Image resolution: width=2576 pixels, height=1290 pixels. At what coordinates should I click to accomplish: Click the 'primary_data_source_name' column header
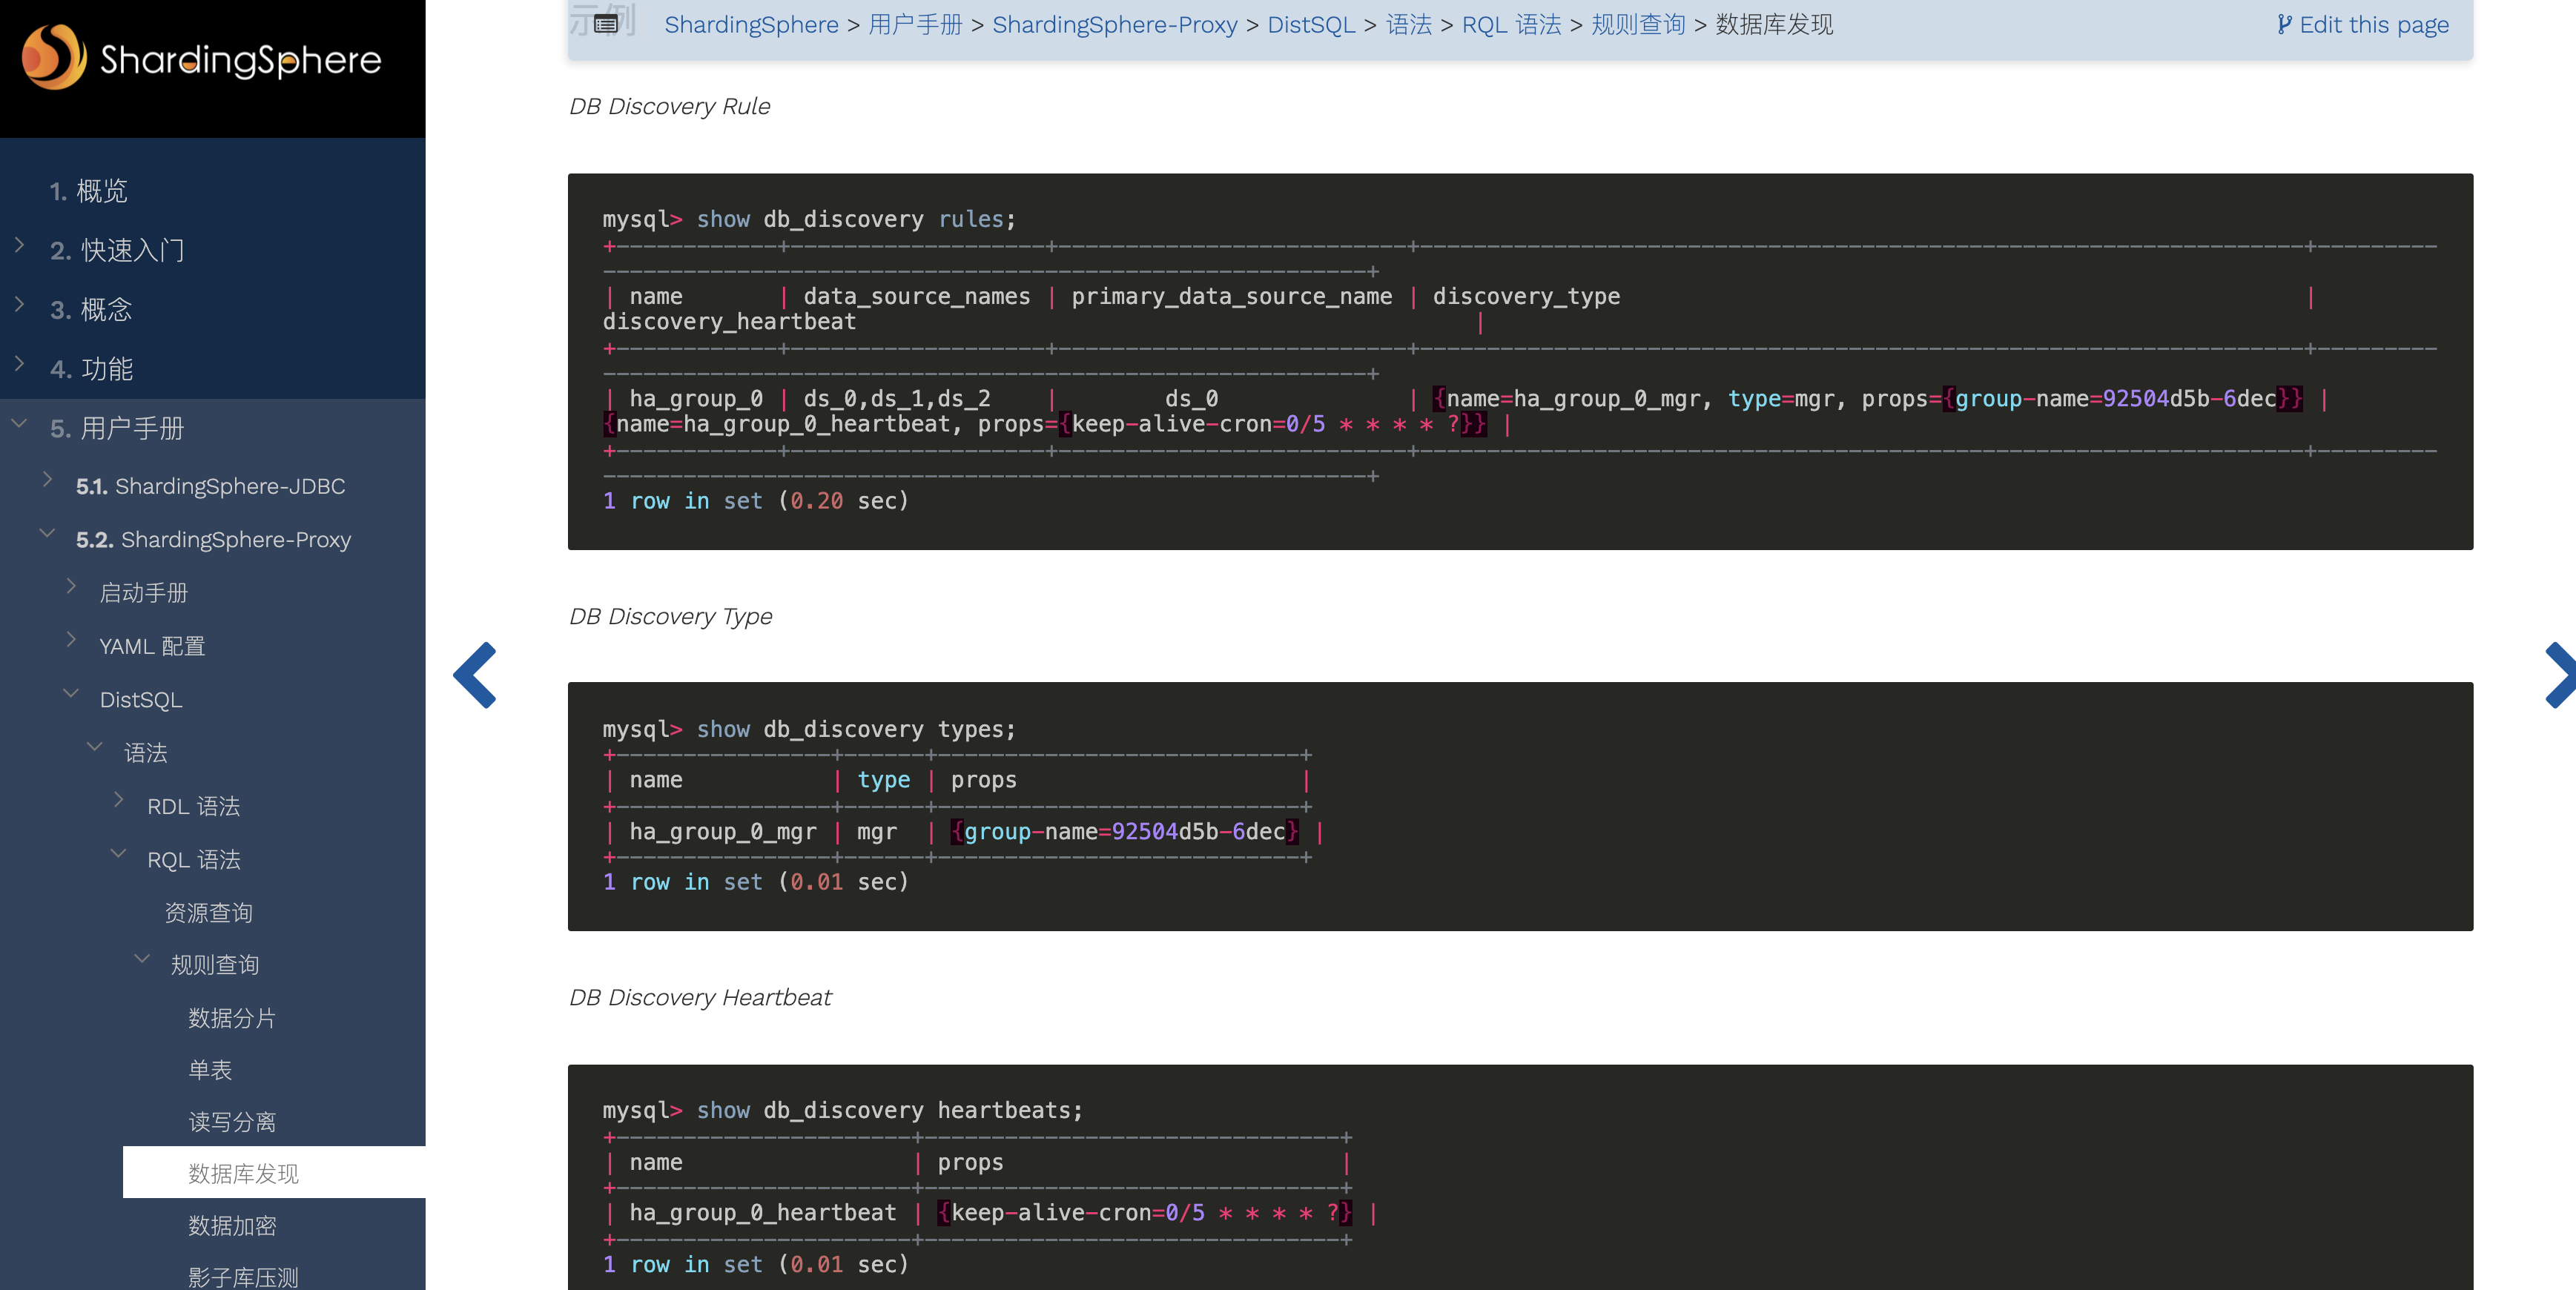point(1232,296)
